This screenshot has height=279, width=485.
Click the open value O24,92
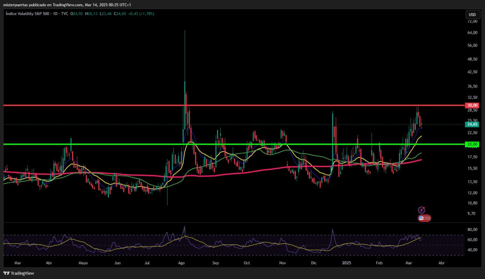(77, 13)
